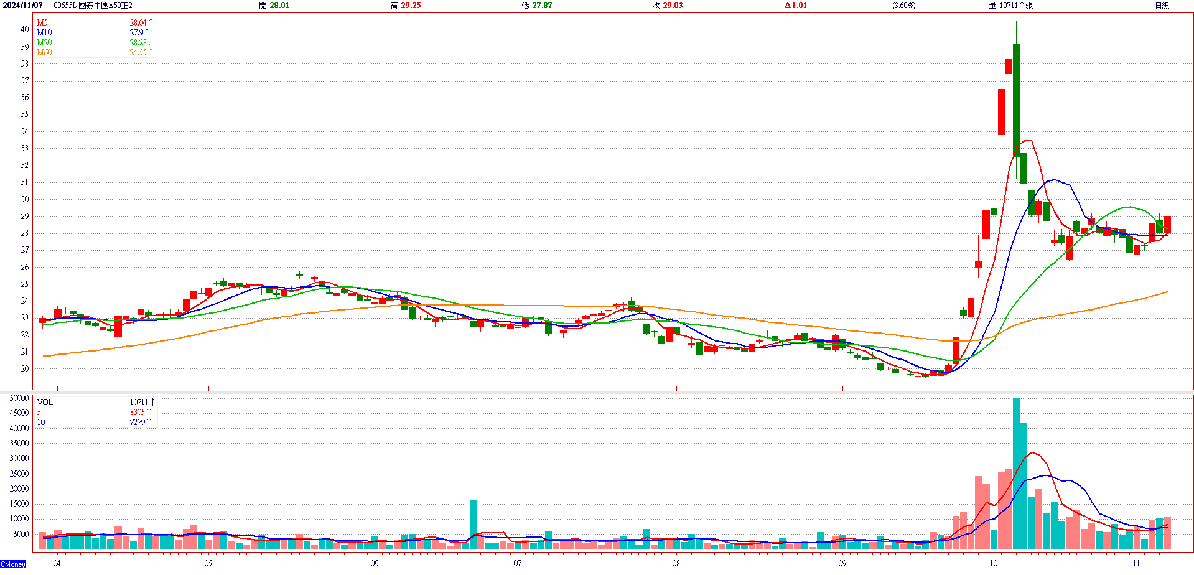Select month 06 on the time axis
1194x575 pixels.
[374, 563]
